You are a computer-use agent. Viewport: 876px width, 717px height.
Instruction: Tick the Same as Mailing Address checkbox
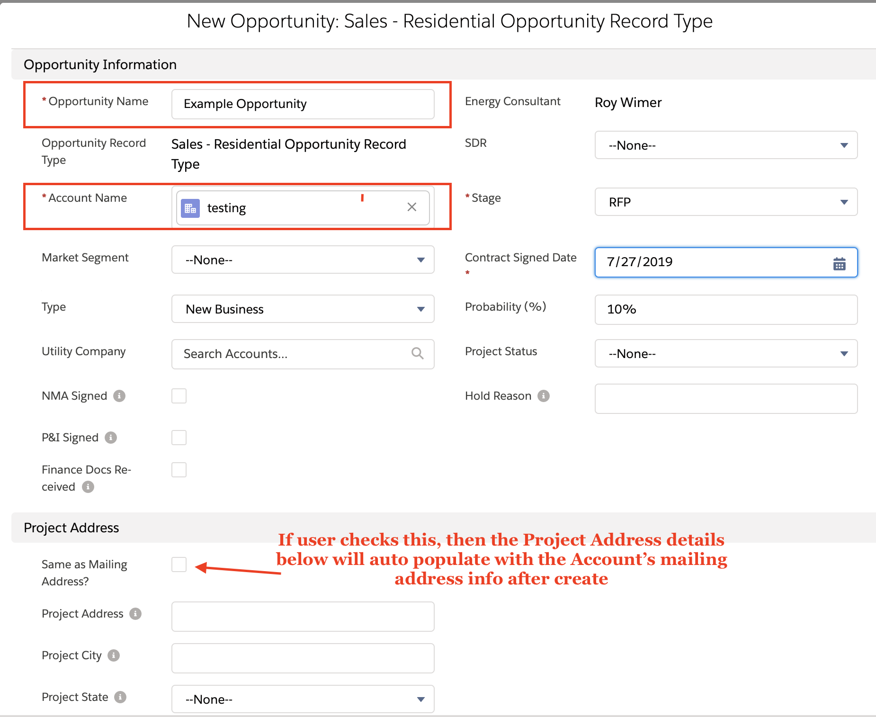179,565
